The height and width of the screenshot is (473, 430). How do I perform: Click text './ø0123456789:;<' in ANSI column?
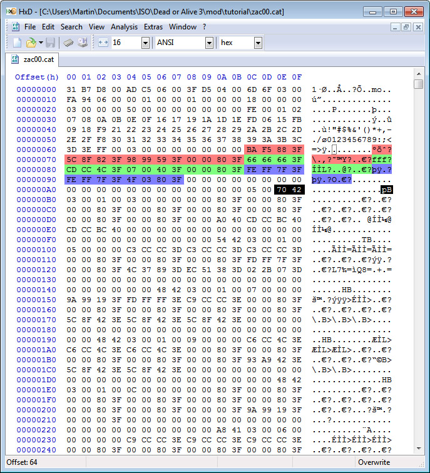click(352, 140)
